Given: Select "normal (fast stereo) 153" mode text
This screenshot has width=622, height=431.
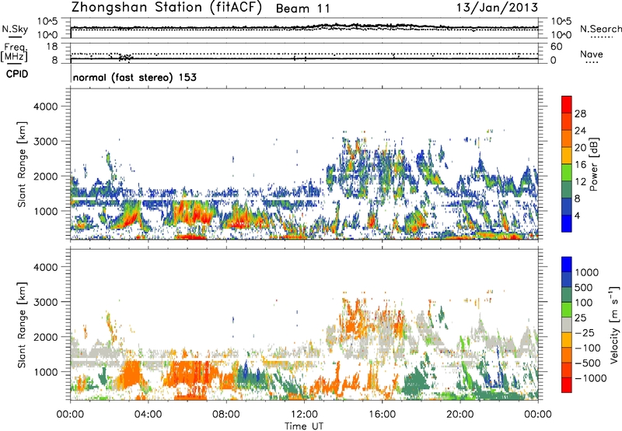Looking at the screenshot, I should point(135,77).
